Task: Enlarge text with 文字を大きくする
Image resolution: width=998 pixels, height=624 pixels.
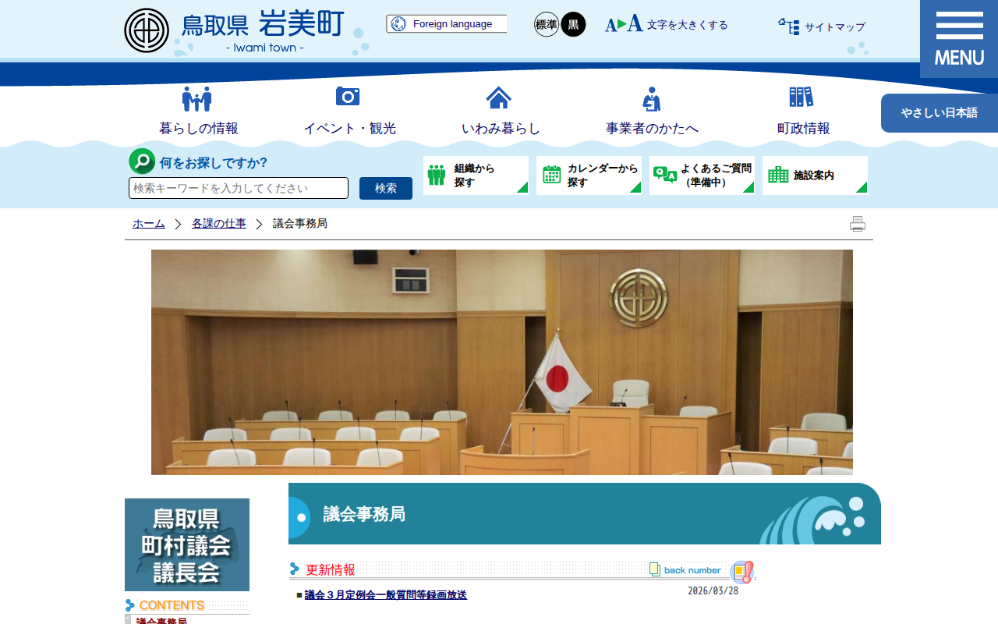Action: pos(667,24)
